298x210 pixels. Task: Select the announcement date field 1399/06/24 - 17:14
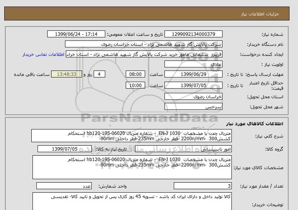point(77,34)
